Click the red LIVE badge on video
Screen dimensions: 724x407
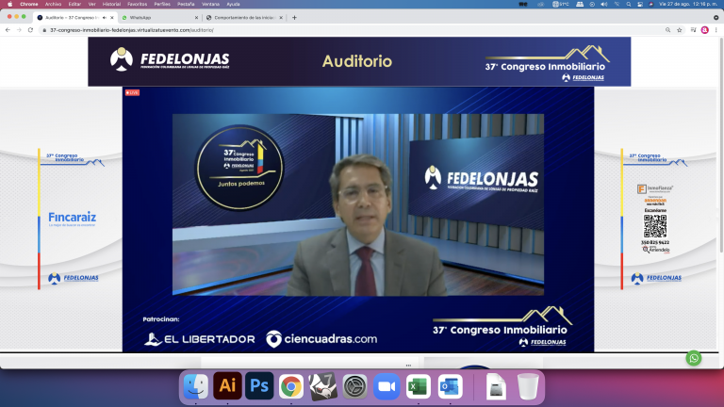(132, 92)
